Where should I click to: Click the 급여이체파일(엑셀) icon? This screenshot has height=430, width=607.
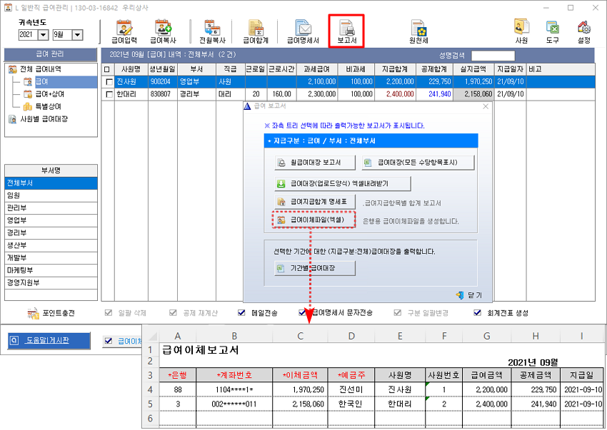[281, 220]
